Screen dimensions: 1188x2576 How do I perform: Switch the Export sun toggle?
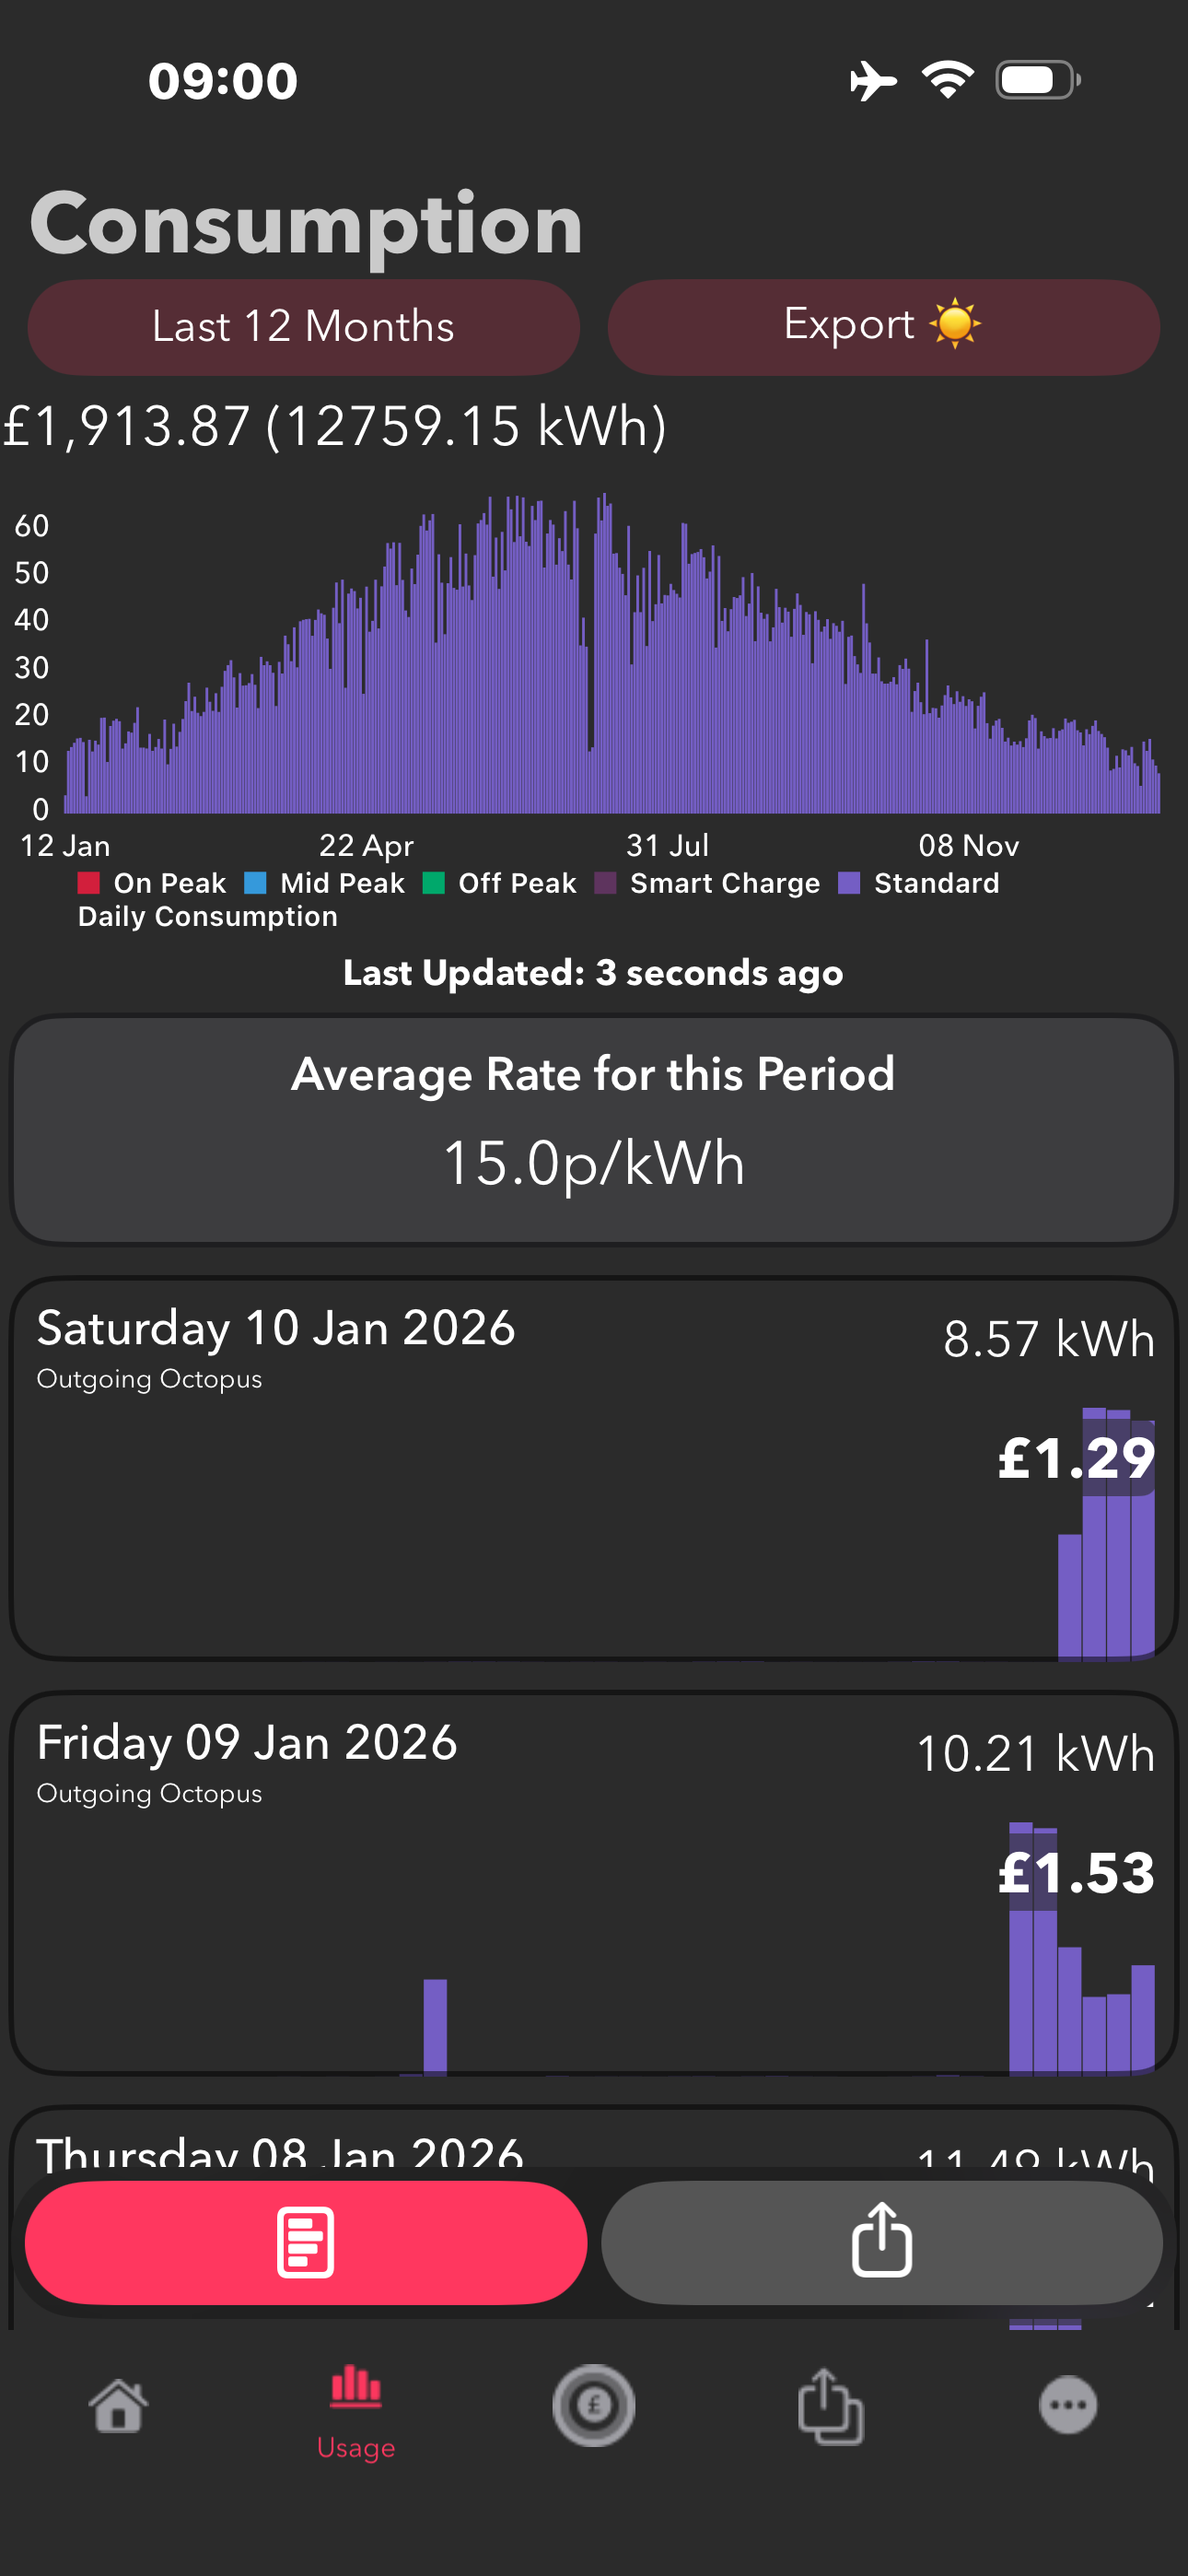[x=883, y=327]
